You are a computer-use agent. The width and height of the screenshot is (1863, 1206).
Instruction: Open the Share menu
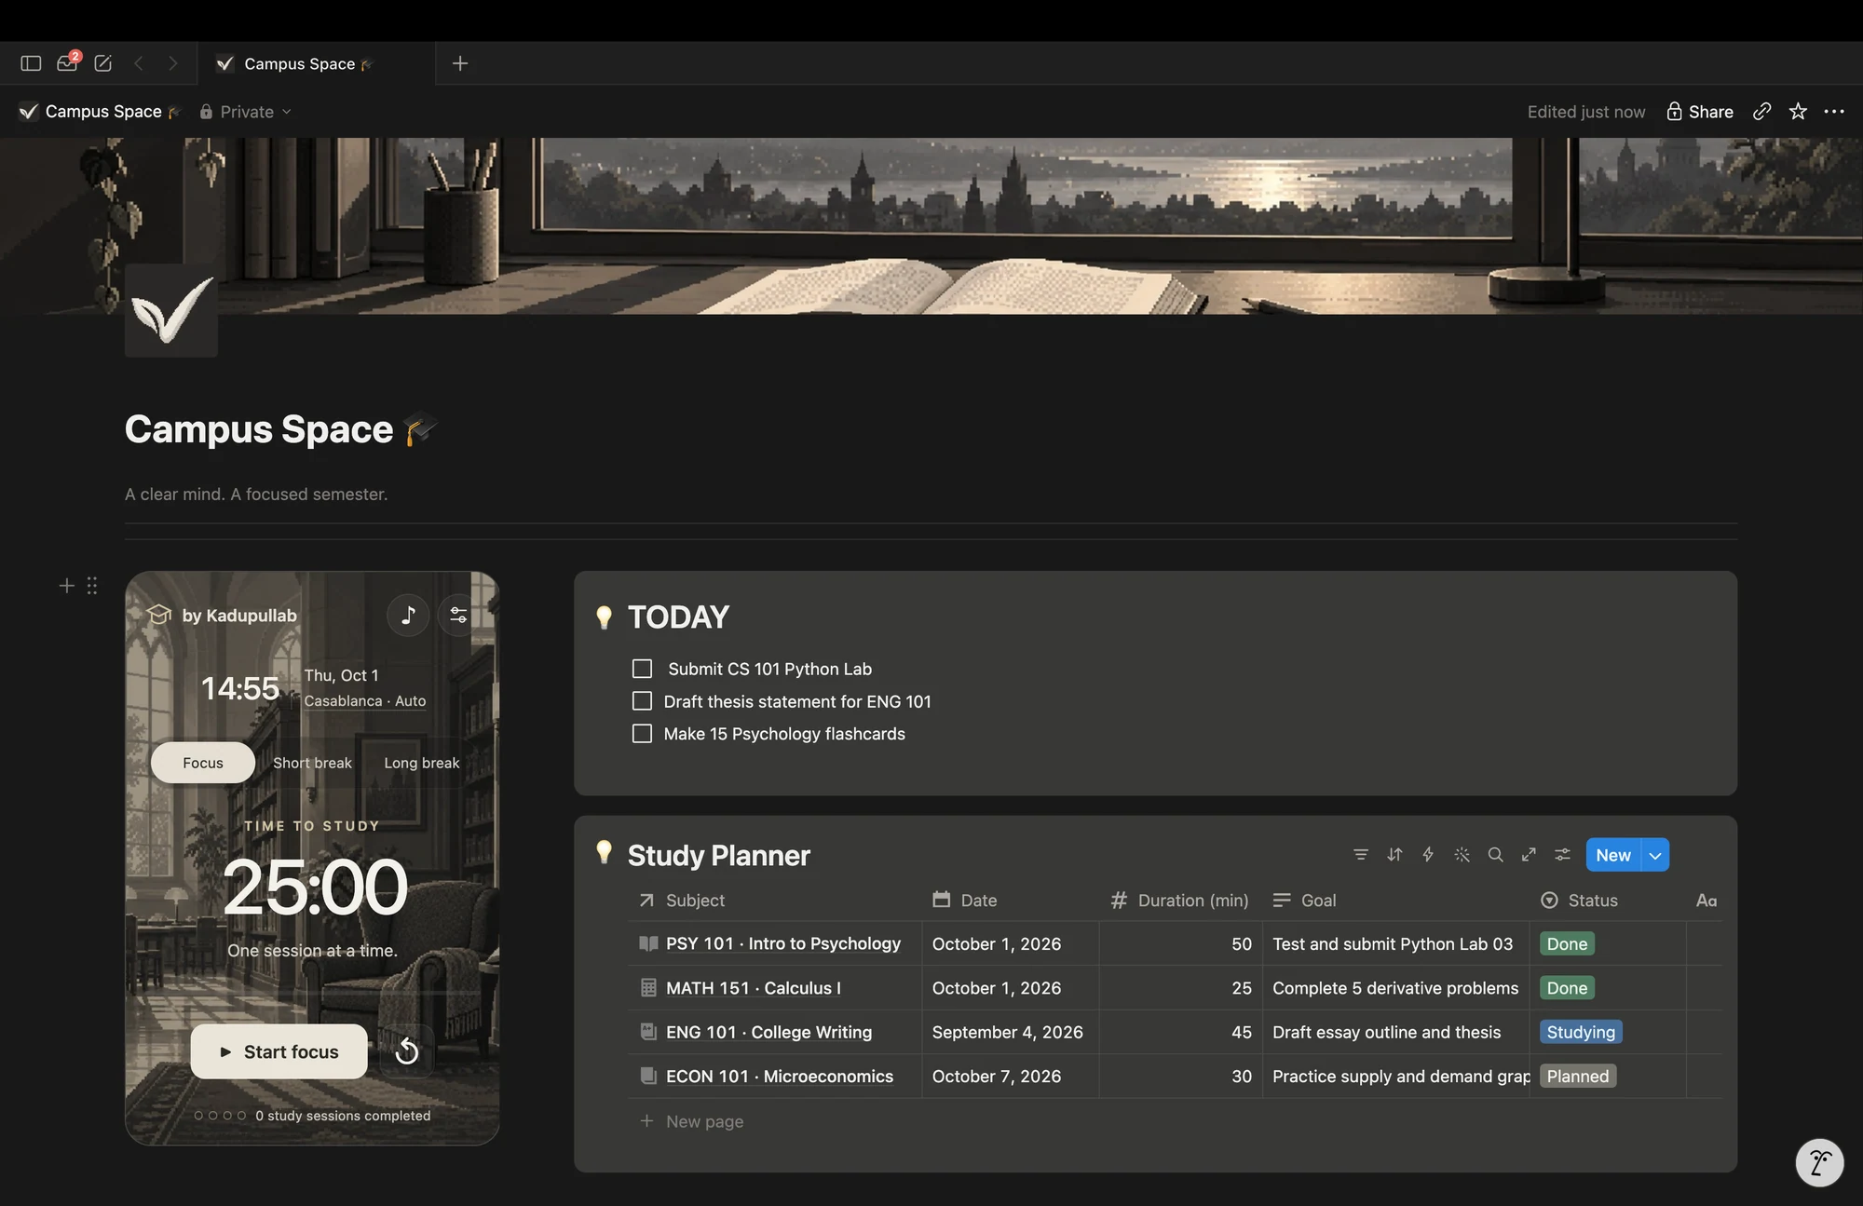tap(1700, 112)
